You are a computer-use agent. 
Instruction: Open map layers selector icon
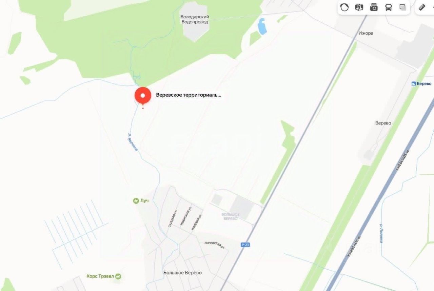coord(403,7)
